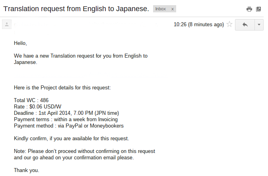Click the Rate $0.06 USD/W text
The height and width of the screenshot is (176, 268).
point(37,106)
